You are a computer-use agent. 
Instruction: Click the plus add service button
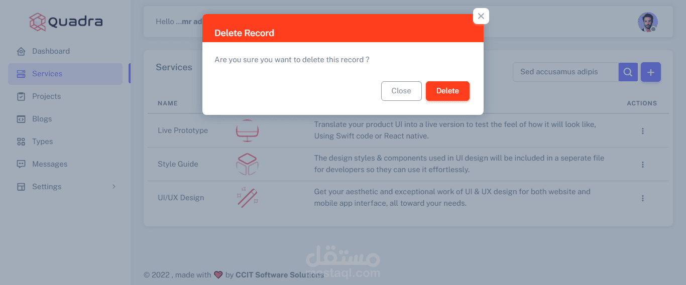(651, 72)
